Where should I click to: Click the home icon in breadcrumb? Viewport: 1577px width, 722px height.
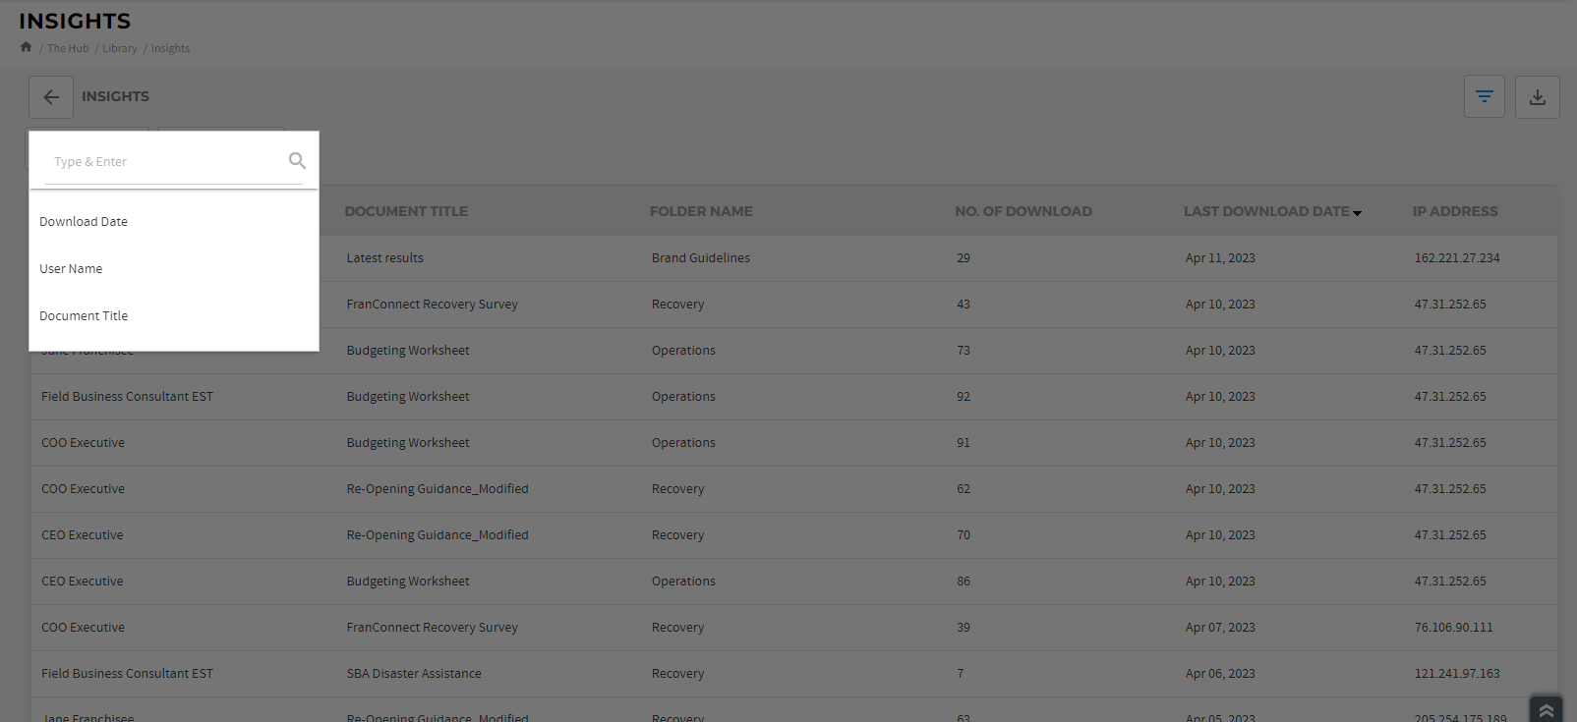coord(26,47)
